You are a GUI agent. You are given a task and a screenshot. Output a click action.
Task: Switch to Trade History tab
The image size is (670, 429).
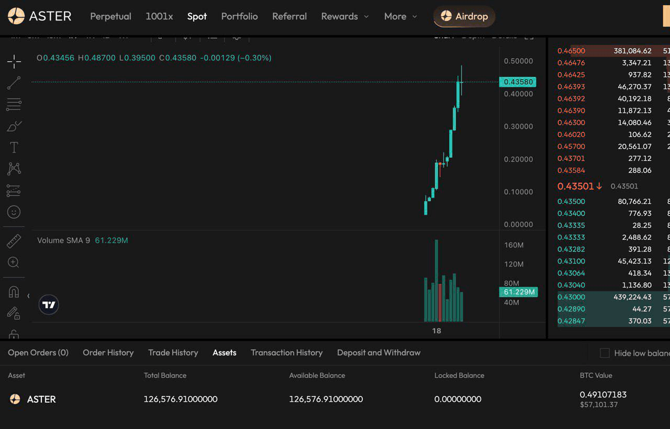(173, 353)
